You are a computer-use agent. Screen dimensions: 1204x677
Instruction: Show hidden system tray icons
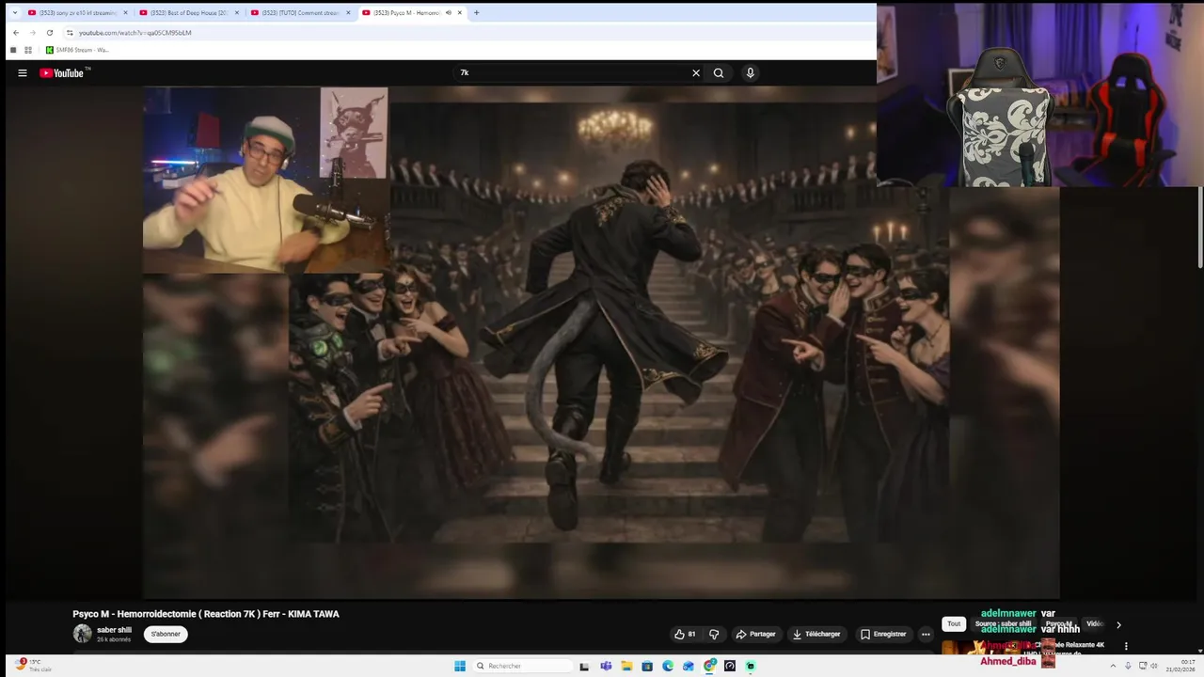point(1112,666)
